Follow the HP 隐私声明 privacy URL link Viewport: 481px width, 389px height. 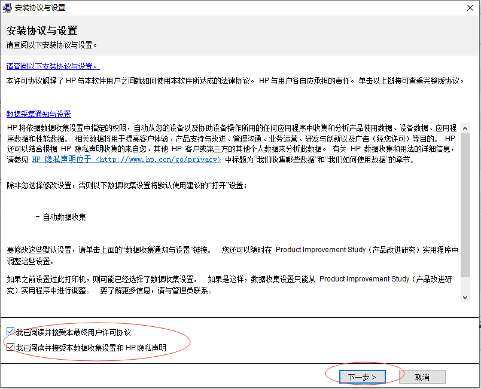(126, 160)
